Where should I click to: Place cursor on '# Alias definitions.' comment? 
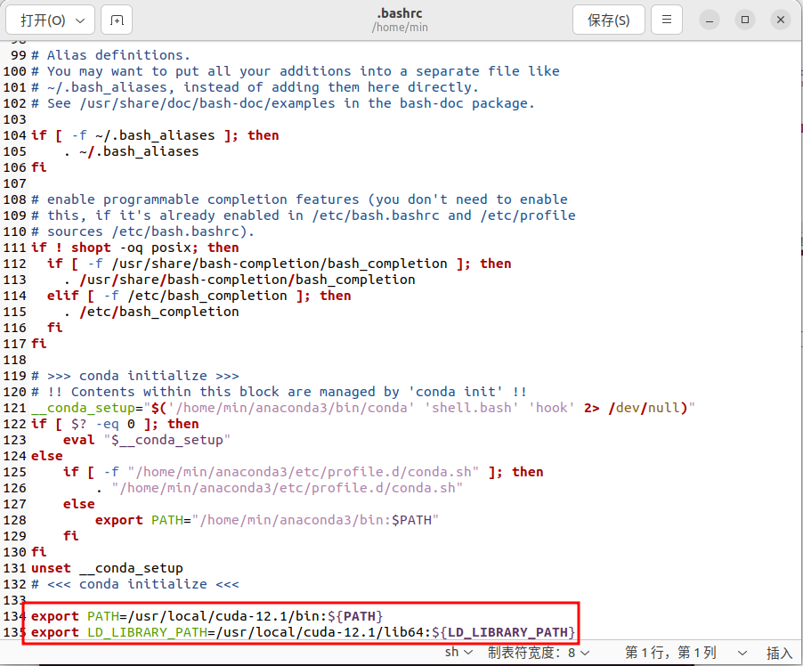[110, 55]
